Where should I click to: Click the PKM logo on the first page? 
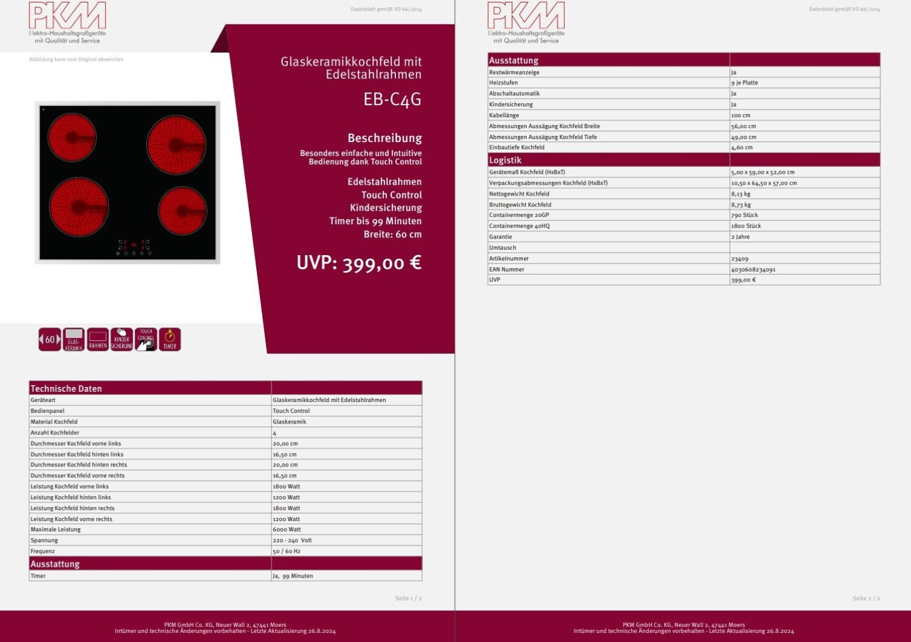pyautogui.click(x=67, y=22)
